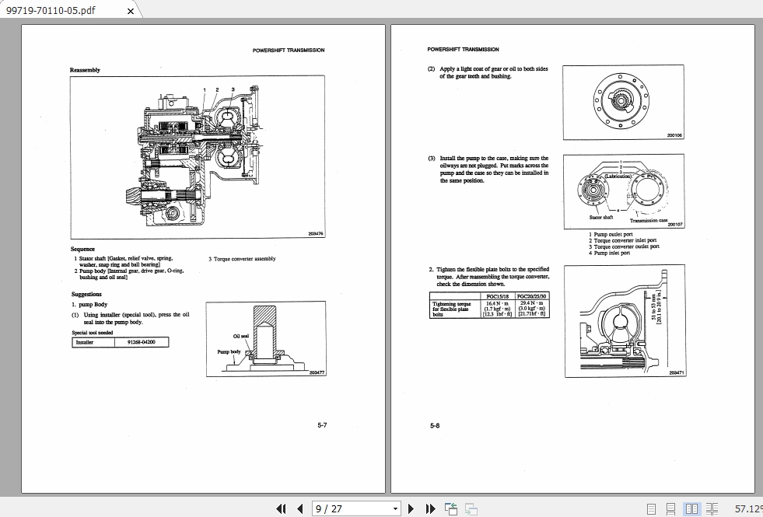Click the 'Suggestions' heading
Image resolution: width=763 pixels, height=517 pixels.
[x=86, y=294]
